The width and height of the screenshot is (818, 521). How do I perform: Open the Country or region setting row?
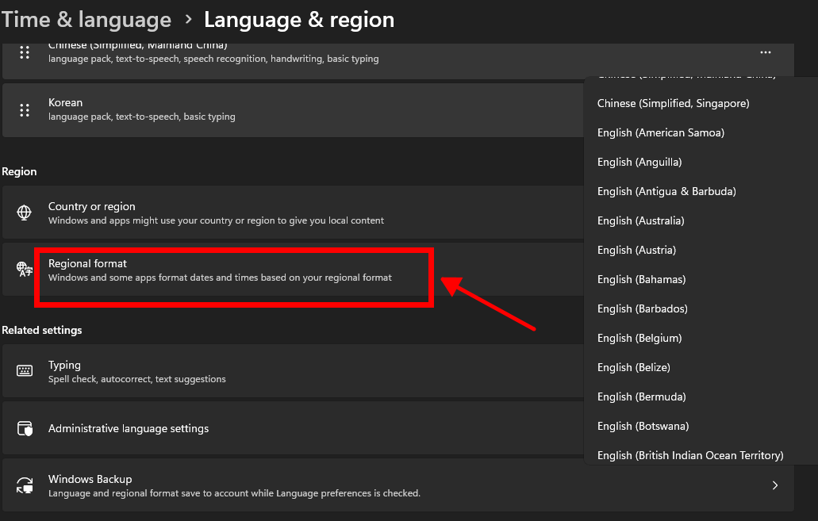pos(216,213)
